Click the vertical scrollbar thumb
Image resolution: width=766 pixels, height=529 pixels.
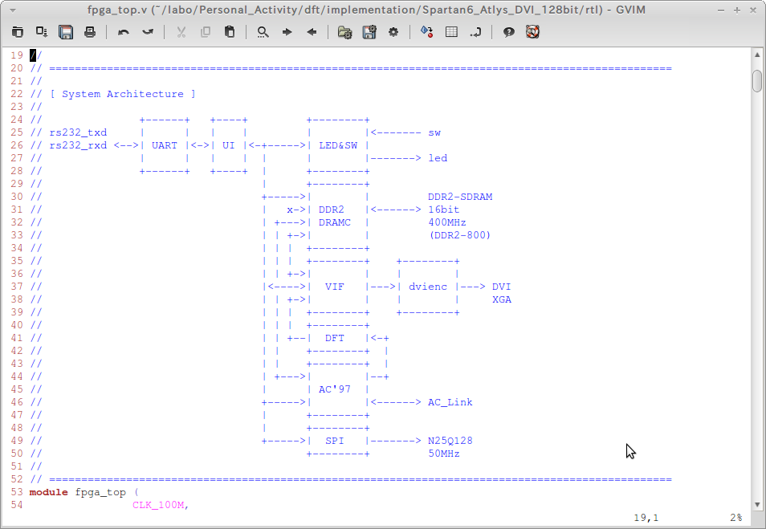pyautogui.click(x=756, y=82)
